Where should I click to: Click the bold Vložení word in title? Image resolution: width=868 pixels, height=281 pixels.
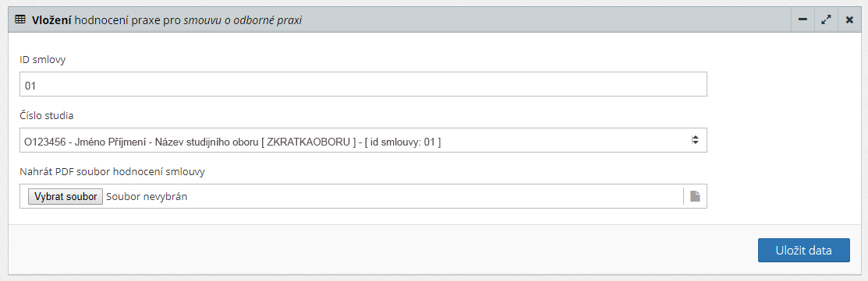click(51, 20)
